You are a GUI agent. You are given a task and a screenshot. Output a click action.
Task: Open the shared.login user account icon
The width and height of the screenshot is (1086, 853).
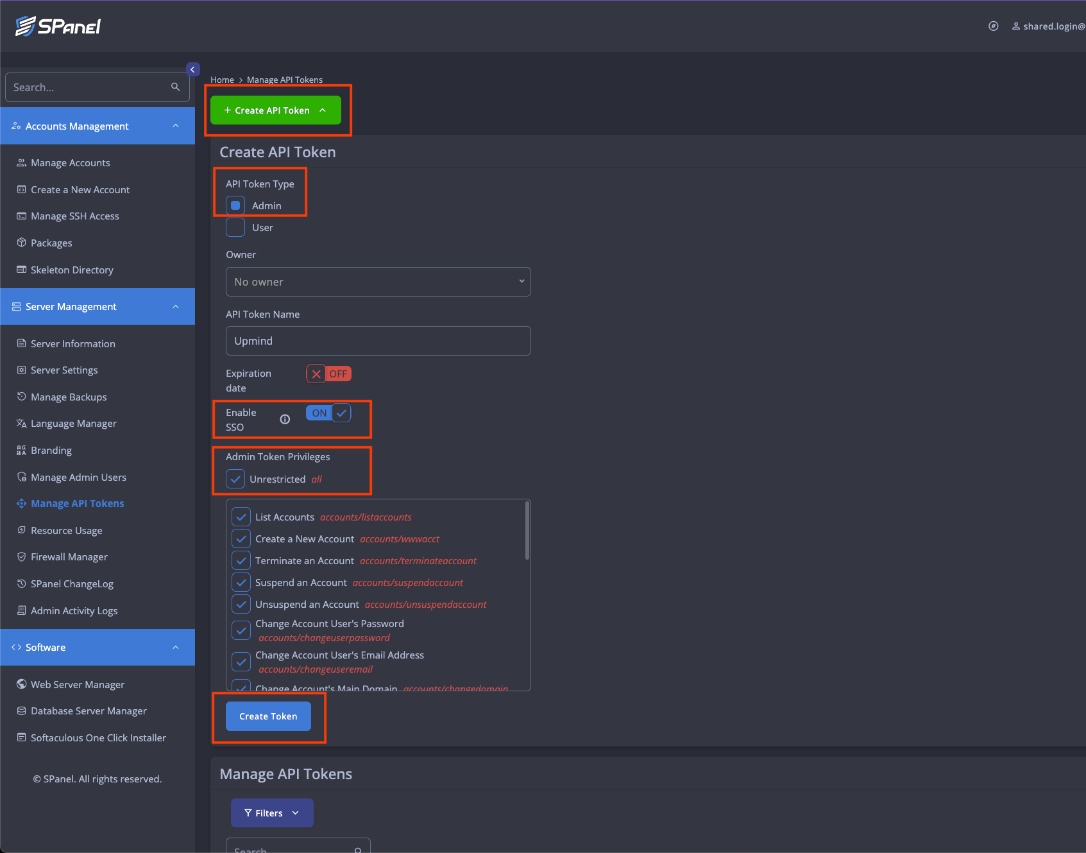click(x=1016, y=26)
